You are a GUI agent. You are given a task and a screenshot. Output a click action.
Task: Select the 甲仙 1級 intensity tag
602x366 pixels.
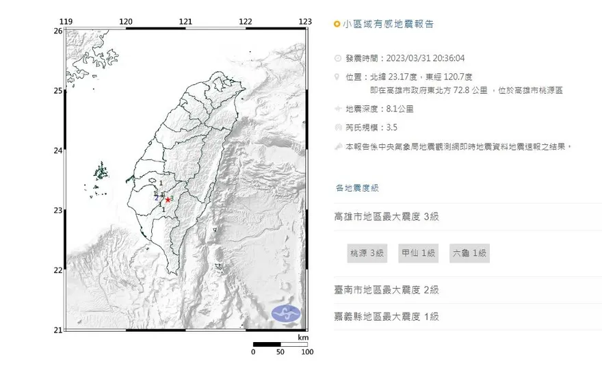(x=419, y=253)
